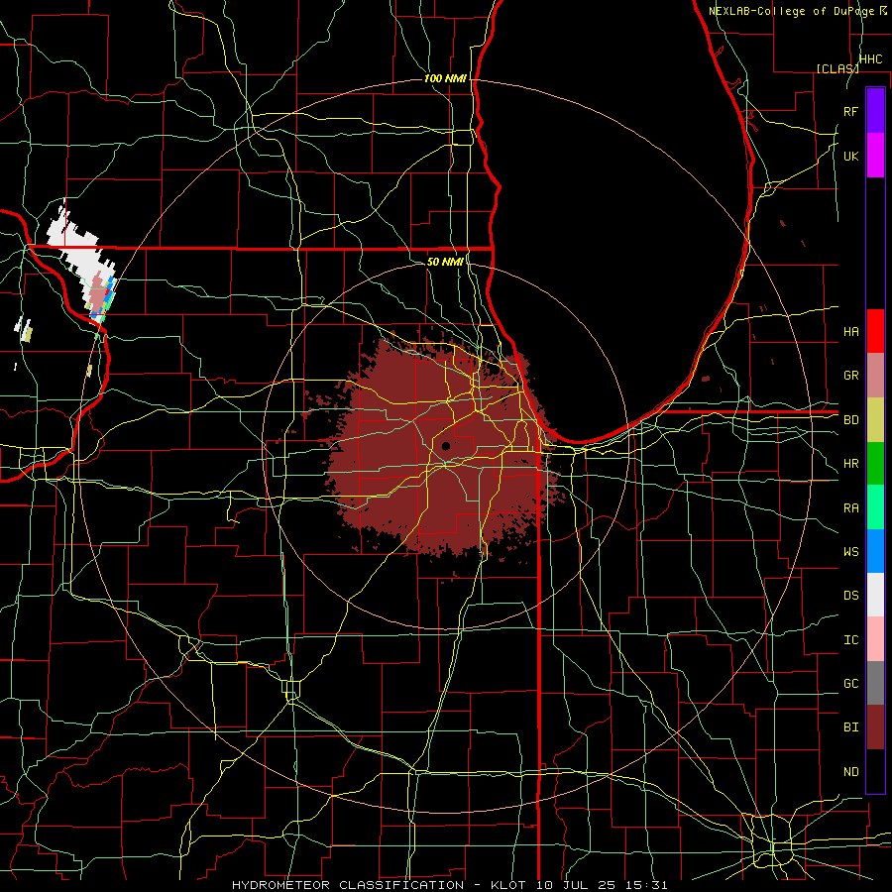
Task: Click the 'ND' legend label
Action: coord(850,771)
